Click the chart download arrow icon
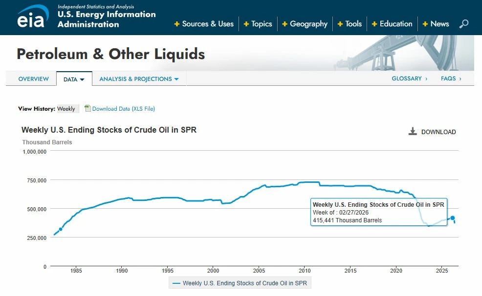This screenshot has height=296, width=482. click(413, 132)
